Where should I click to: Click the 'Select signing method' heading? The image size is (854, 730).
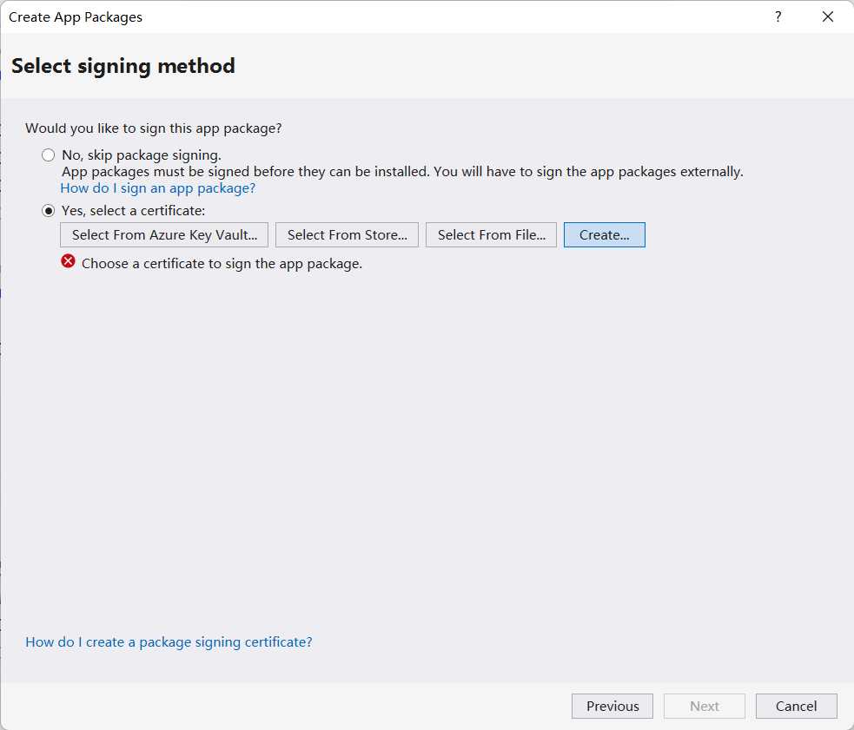pos(123,66)
